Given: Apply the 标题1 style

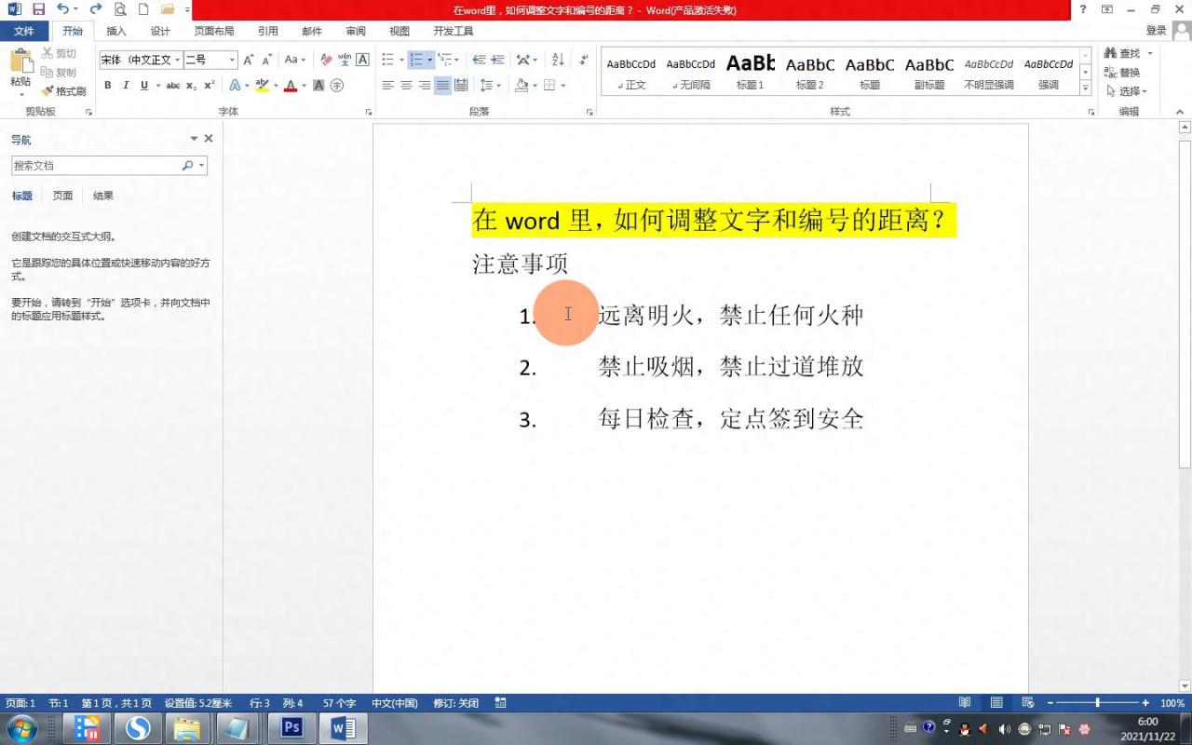Looking at the screenshot, I should (750, 73).
